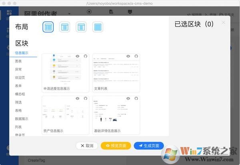
Task: Open the project dropdown arrow in background window
Action: click(69, 14)
